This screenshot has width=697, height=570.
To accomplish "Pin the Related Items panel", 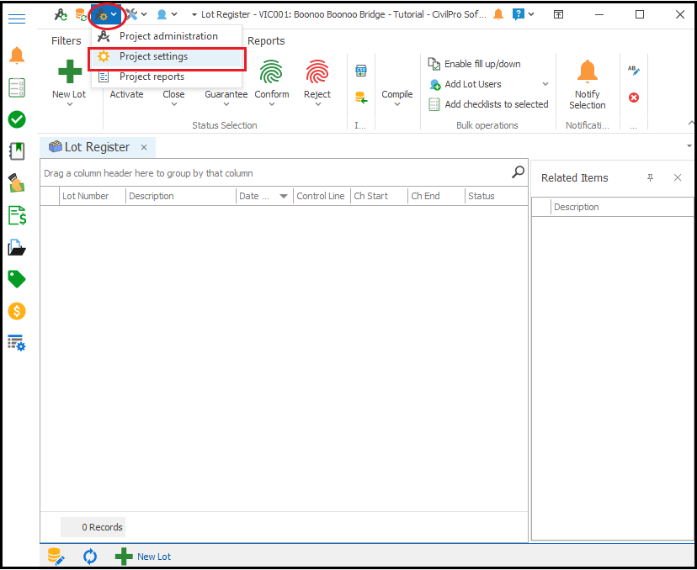I will (650, 177).
